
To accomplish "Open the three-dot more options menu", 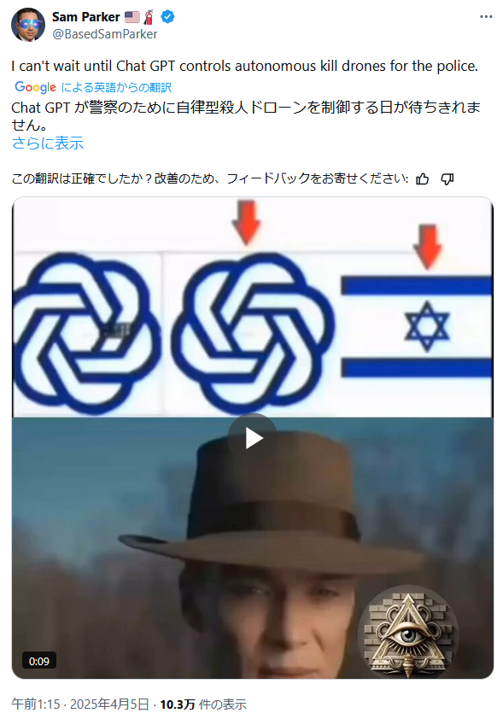I will [486, 17].
